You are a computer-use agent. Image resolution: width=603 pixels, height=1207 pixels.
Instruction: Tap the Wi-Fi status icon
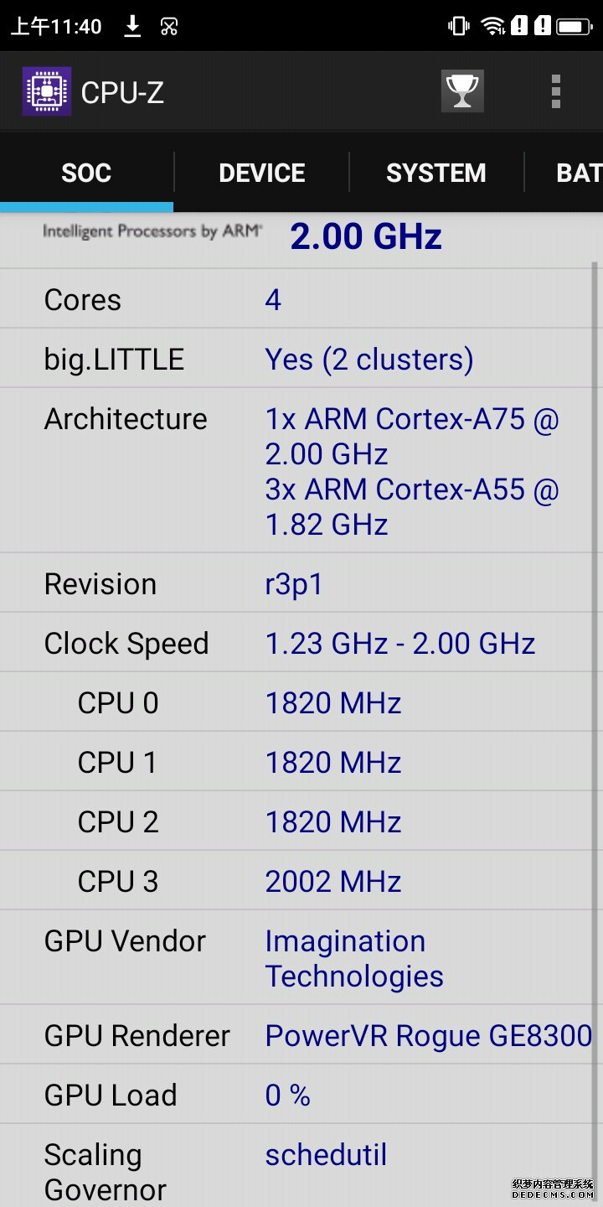click(x=493, y=26)
